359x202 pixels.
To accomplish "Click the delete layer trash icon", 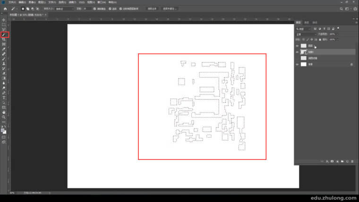I will click(352, 162).
